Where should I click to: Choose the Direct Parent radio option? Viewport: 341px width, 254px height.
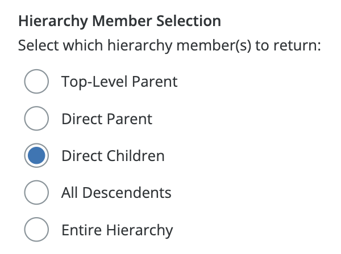point(36,119)
